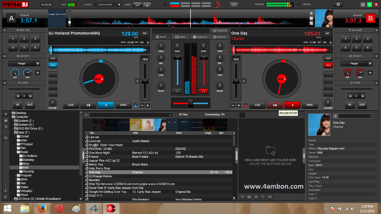The width and height of the screenshot is (381, 214).
Task: Open the vertical info side tab
Action: pos(304,155)
